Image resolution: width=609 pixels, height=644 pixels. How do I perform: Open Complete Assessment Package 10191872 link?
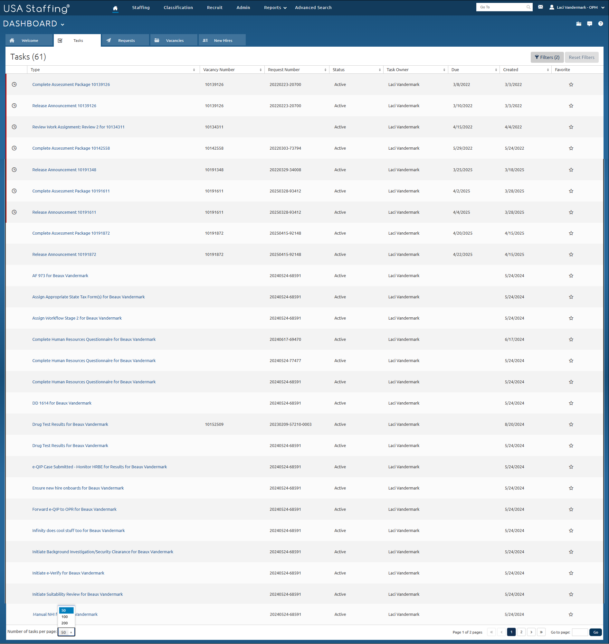(x=71, y=233)
